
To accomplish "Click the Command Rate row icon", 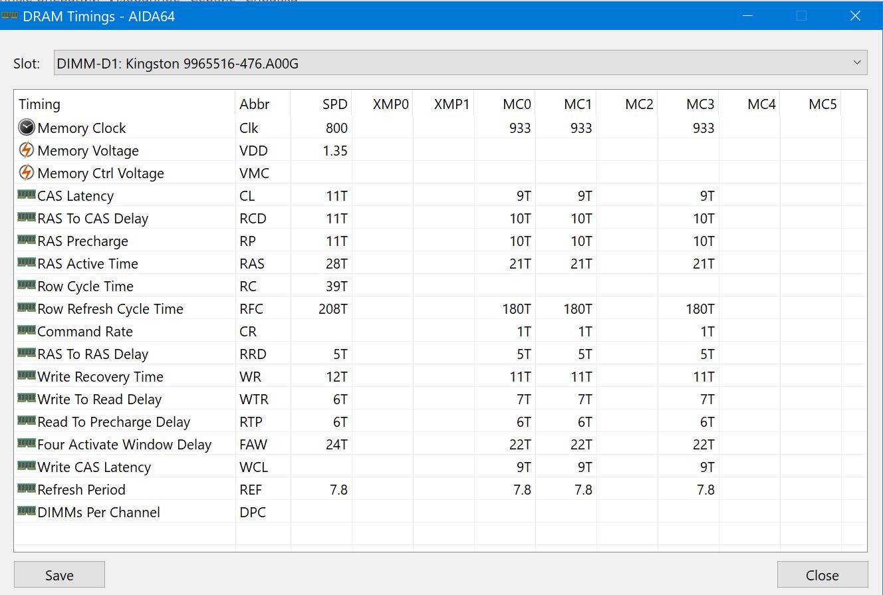I will (x=27, y=331).
